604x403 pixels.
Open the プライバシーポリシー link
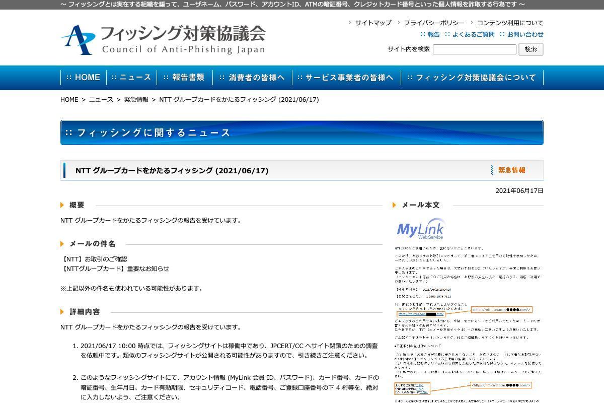click(x=434, y=23)
